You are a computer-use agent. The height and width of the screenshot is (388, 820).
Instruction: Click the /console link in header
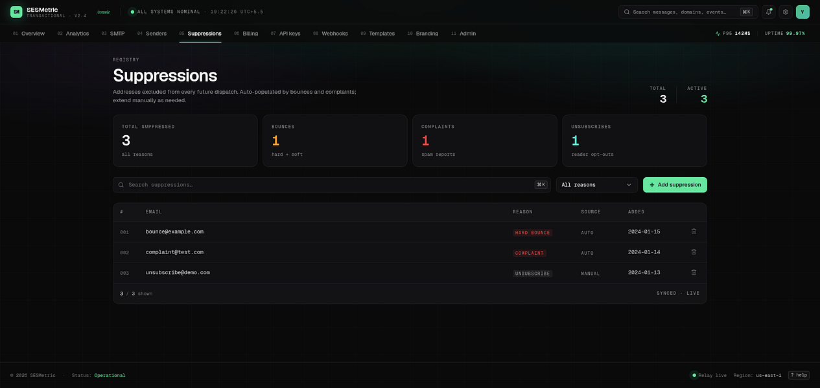tap(103, 12)
